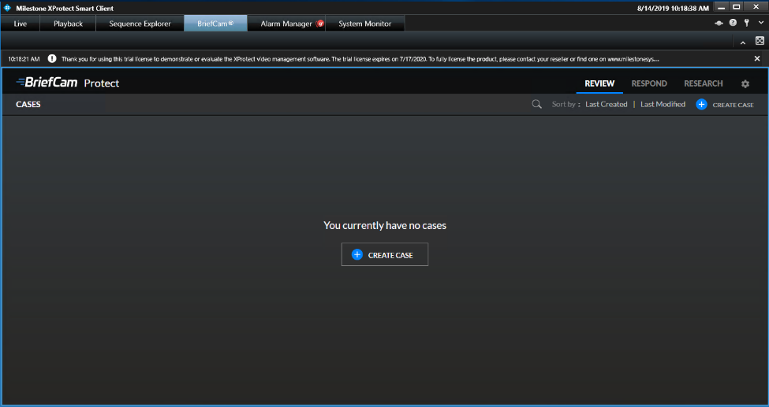This screenshot has height=407, width=769.
Task: Maximize the Smart Client window
Action: (736, 7)
